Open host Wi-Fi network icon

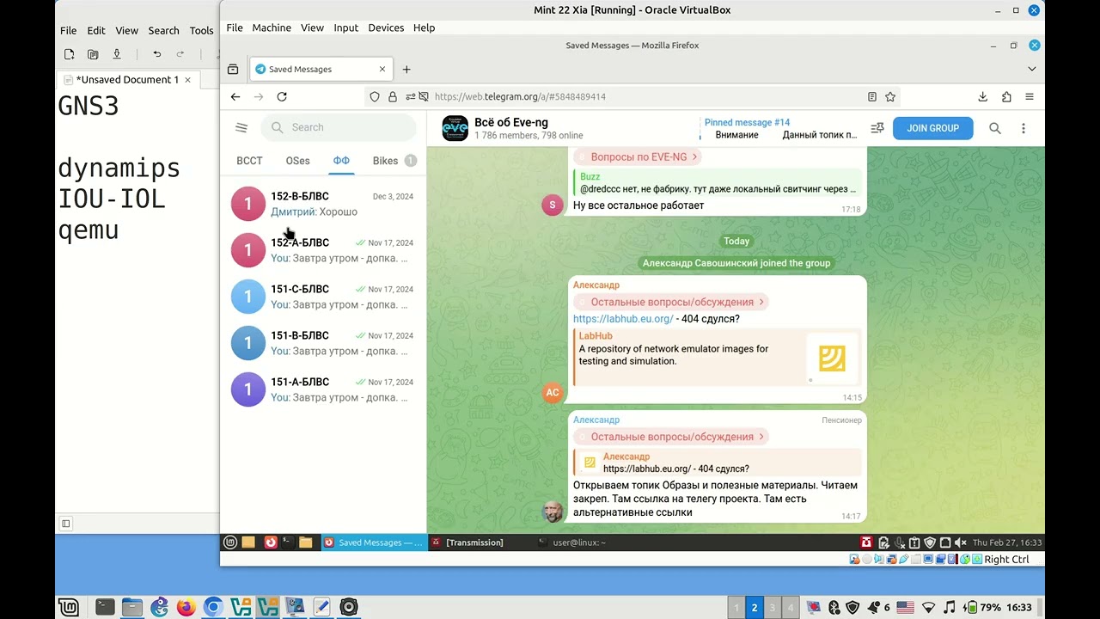928,607
